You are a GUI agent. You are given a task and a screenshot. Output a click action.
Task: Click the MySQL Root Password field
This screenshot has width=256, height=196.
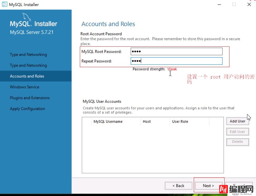pyautogui.click(x=176, y=51)
